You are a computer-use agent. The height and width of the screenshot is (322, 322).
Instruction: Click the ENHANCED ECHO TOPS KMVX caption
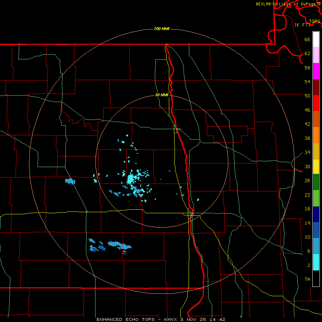(x=161, y=319)
